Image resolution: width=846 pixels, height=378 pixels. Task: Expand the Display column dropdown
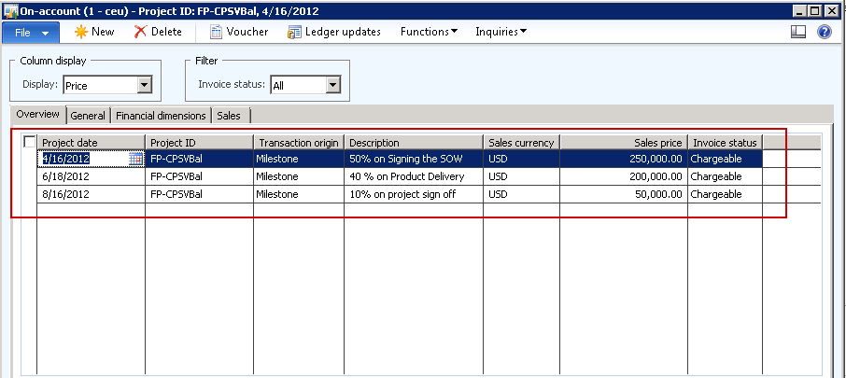click(144, 86)
